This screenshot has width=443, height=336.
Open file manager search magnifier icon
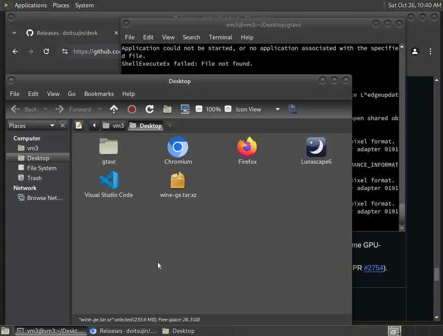click(x=292, y=109)
